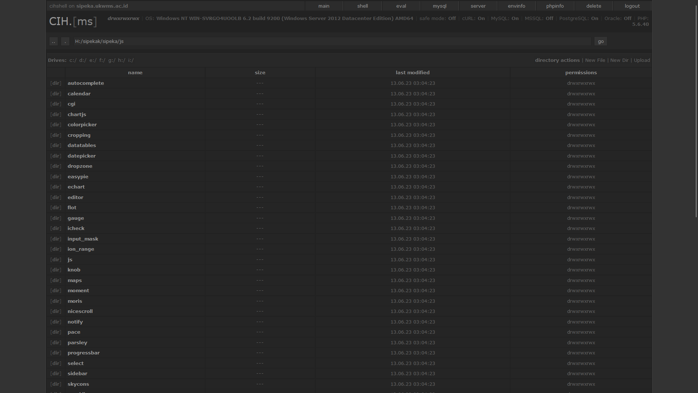Open the phpinfo tab
This screenshot has height=393, width=698.
pos(555,6)
